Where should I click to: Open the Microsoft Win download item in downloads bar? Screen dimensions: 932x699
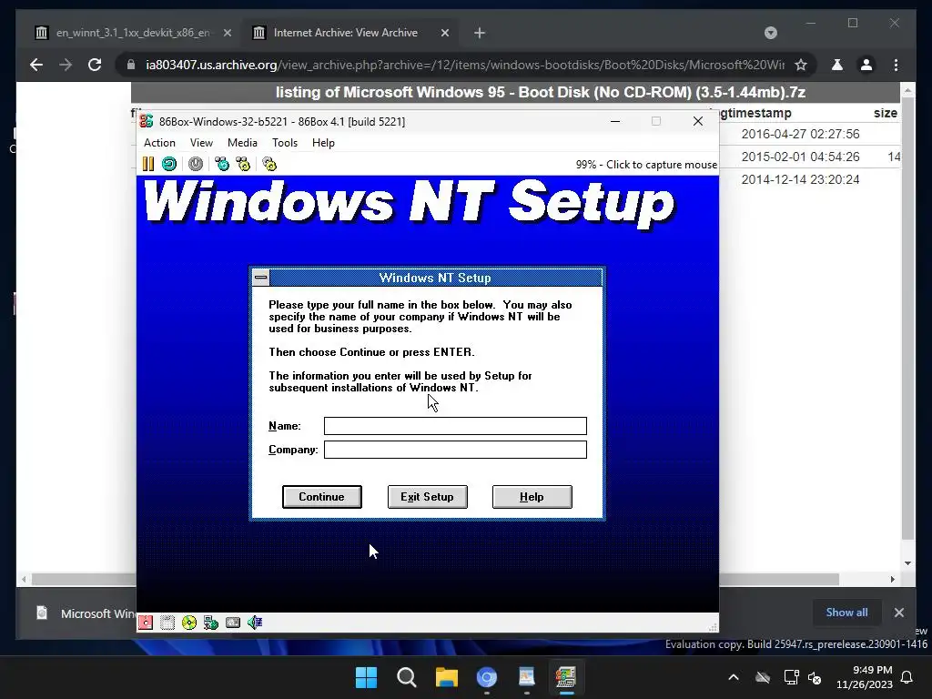86,613
